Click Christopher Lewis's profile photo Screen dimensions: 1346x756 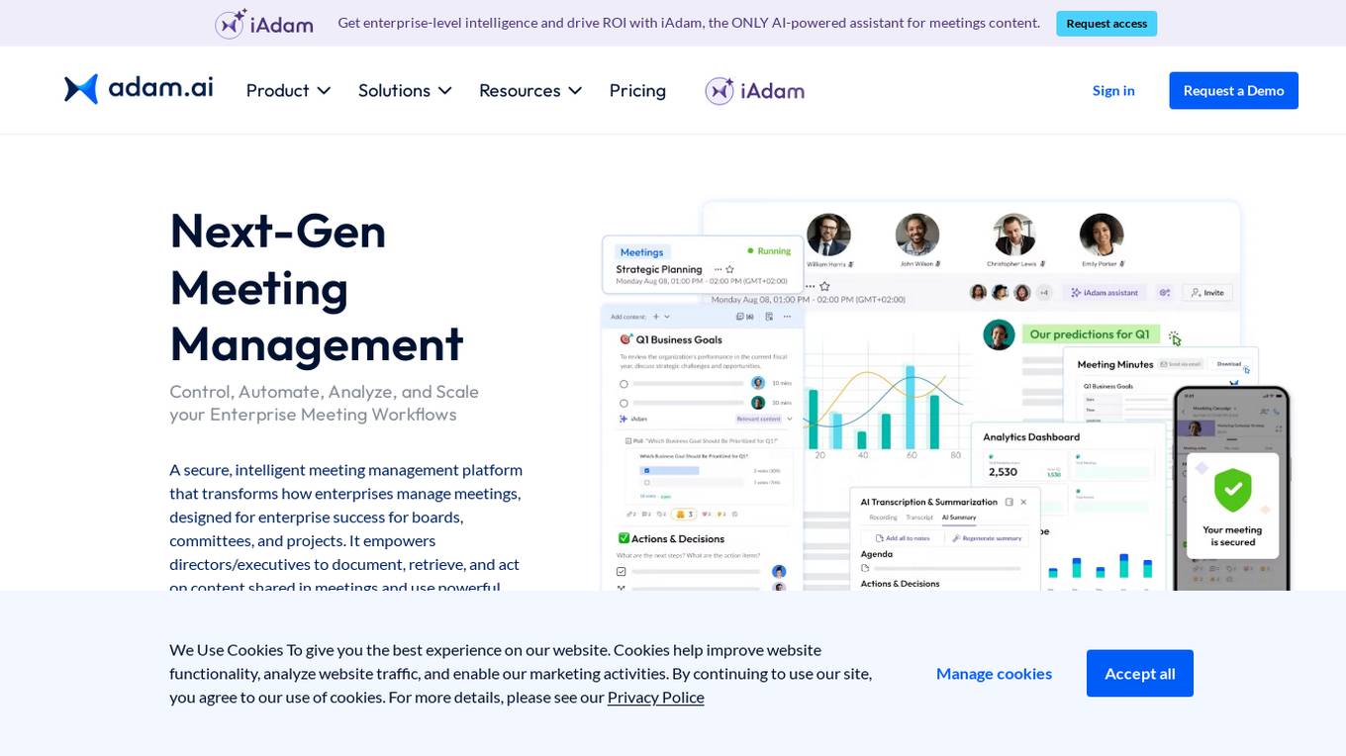tap(1013, 235)
